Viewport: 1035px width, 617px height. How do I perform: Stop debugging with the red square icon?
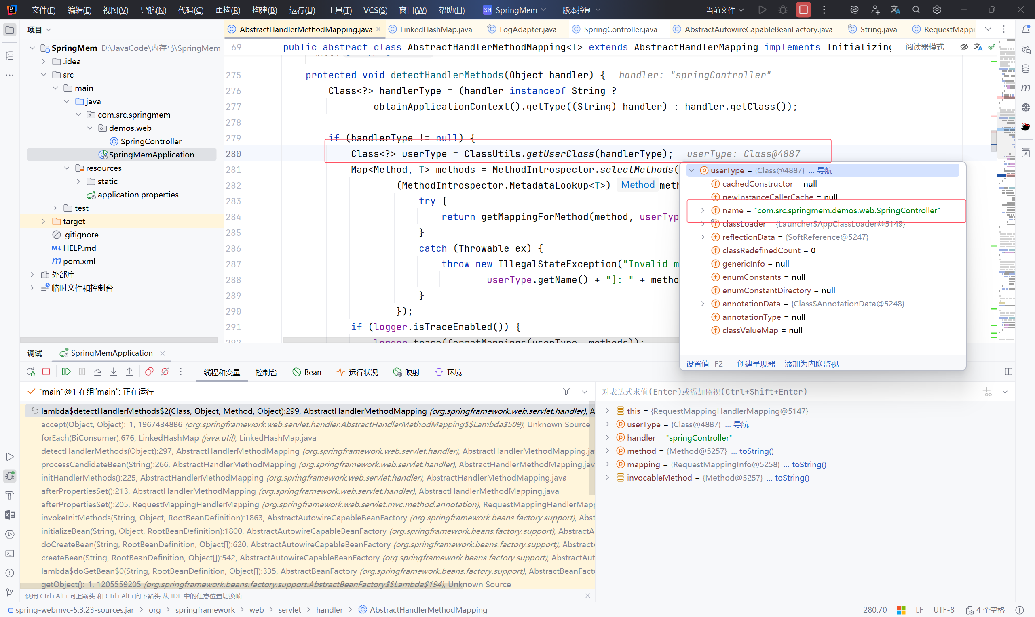click(46, 372)
